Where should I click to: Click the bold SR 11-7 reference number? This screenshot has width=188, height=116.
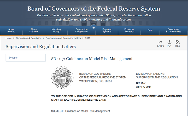(141, 83)
